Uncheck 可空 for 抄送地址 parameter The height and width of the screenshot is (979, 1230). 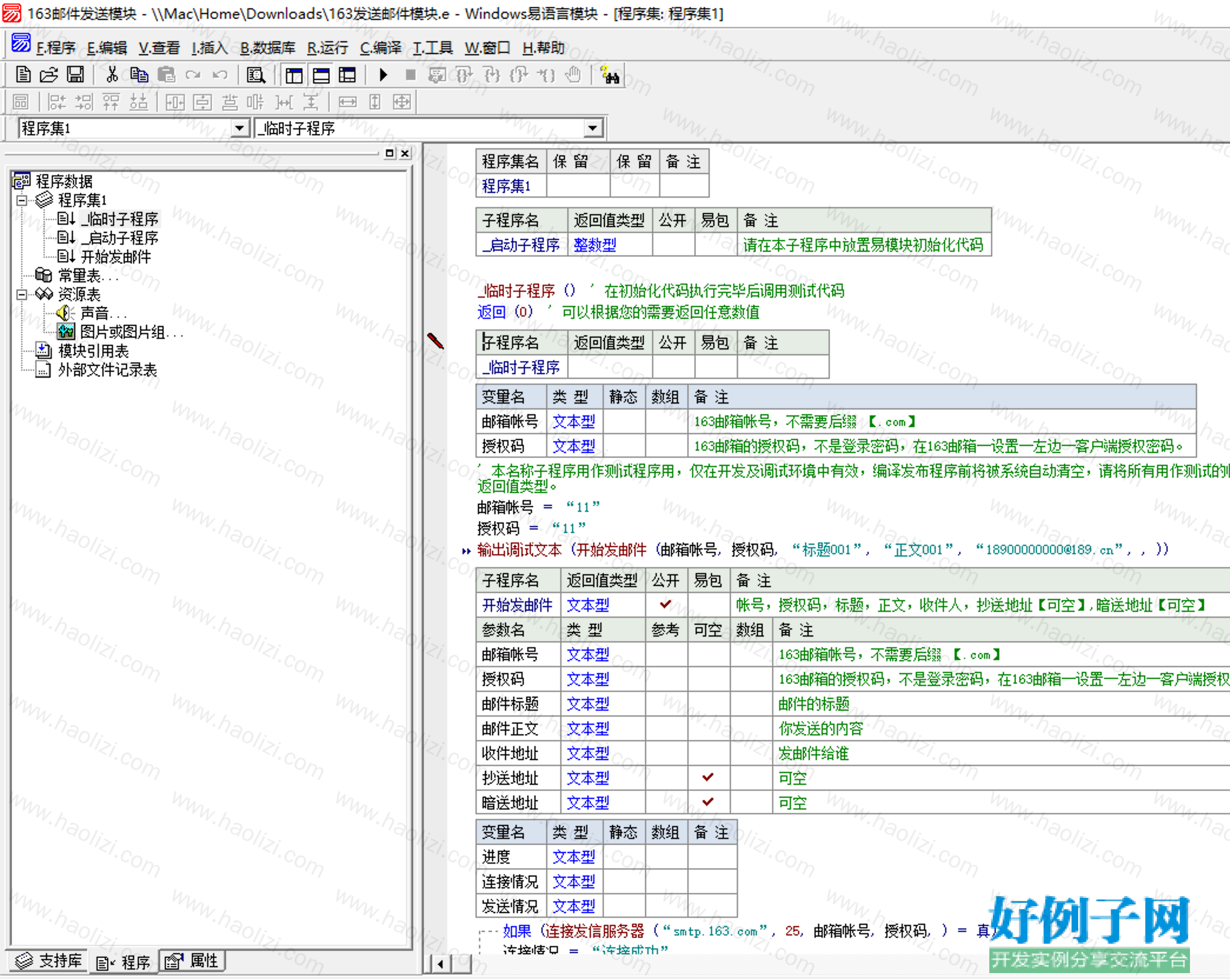[708, 778]
